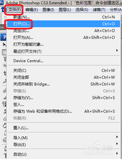This screenshot has height=159, width=122.
Task: Select the Paint Bucket tool
Action: tap(5, 125)
